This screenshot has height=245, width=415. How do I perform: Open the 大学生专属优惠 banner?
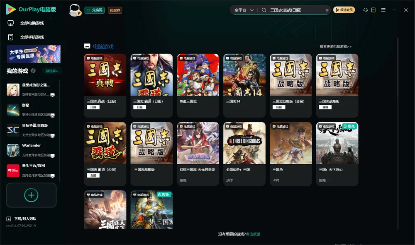tap(34, 54)
